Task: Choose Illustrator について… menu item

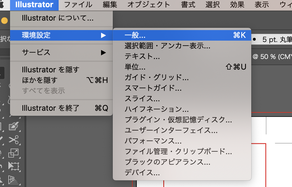Action: pyautogui.click(x=61, y=18)
